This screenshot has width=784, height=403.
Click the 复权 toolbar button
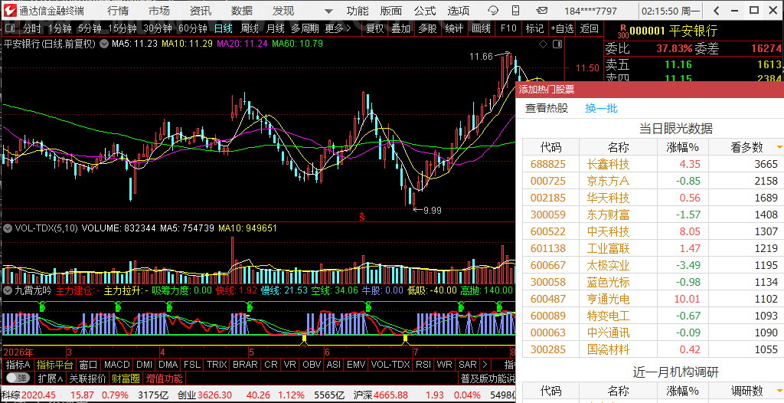pos(375,28)
